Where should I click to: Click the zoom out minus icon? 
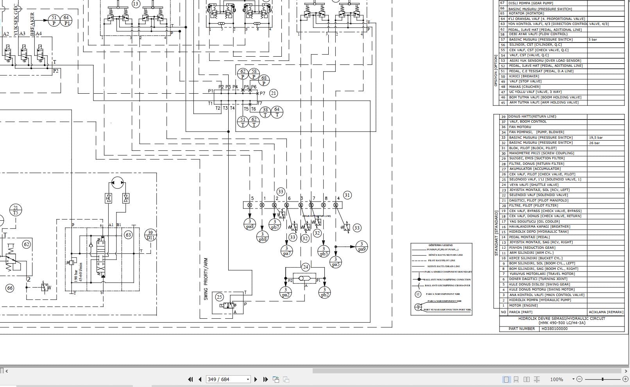tap(580, 379)
